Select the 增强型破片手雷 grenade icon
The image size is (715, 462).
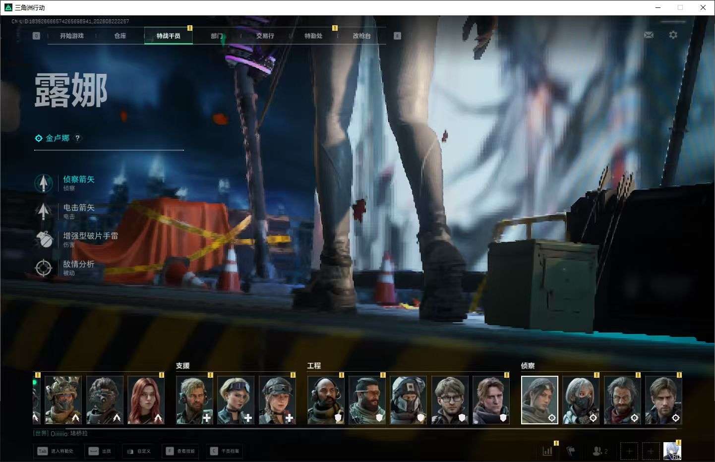[x=45, y=239]
